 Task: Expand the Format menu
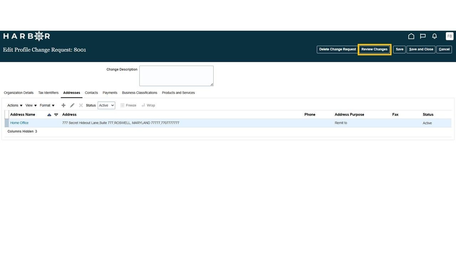pos(47,105)
